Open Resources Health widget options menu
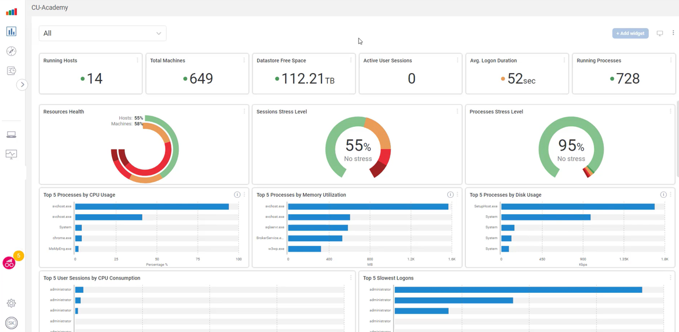Viewport: 679px width, 332px height. [244, 111]
